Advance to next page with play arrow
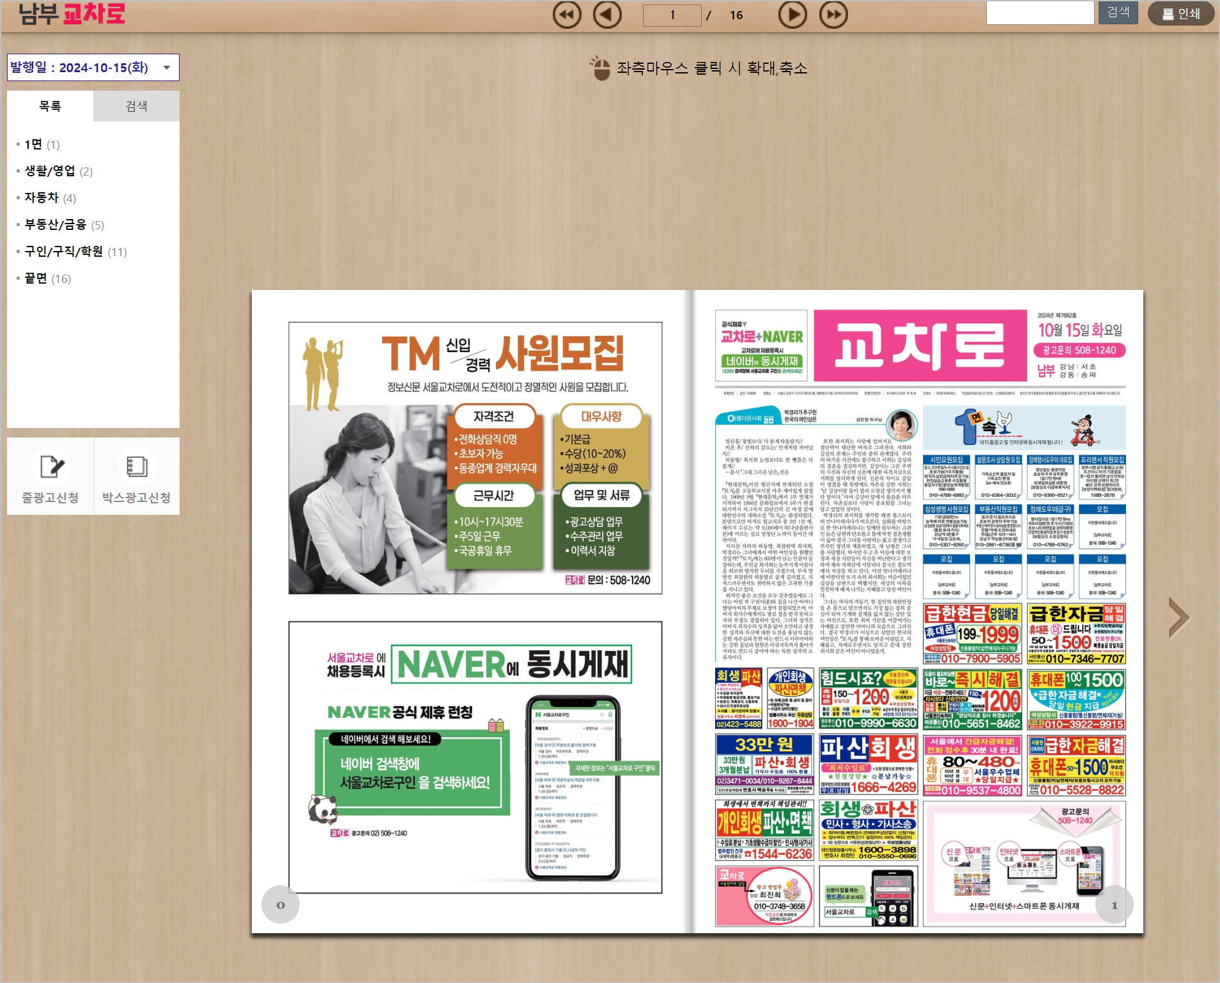The image size is (1220, 983). tap(792, 15)
